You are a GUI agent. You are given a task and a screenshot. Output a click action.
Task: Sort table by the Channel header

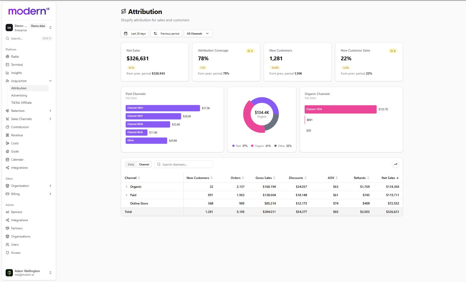tap(132, 178)
